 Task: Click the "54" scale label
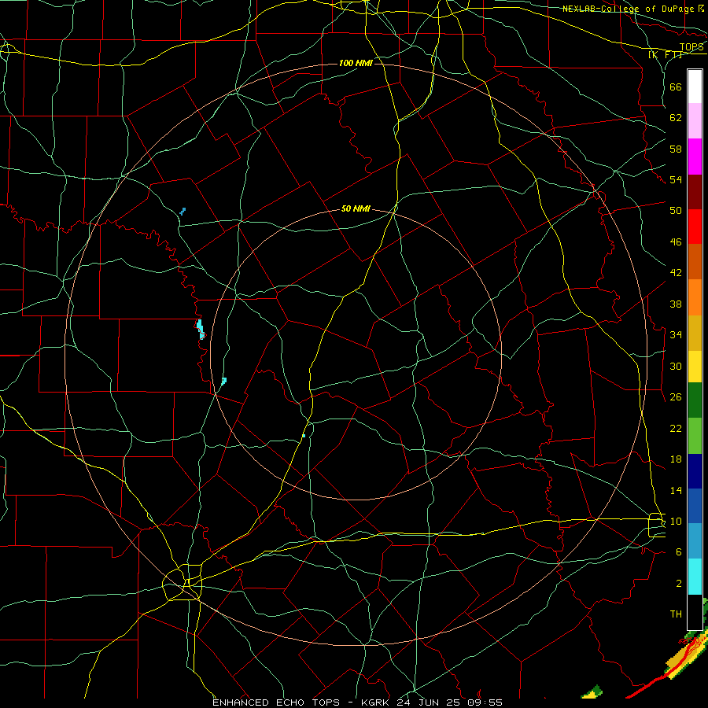click(676, 179)
